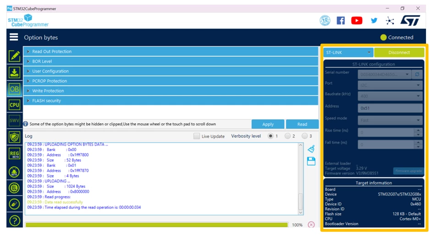Open the Speed mode dropdown
Viewport: 431px width, 235px height.
(390, 120)
